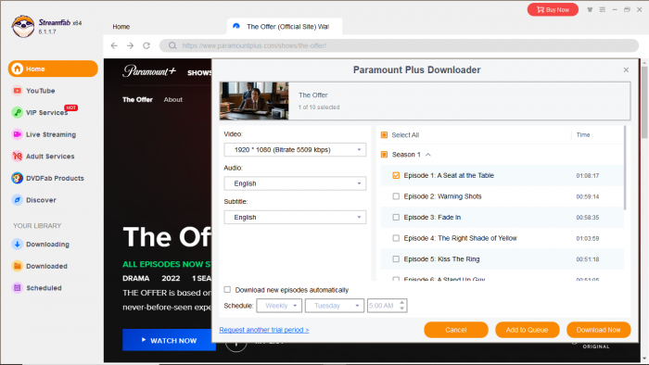Open the Audio language dropdown
This screenshot has width=649, height=365.
pos(295,183)
